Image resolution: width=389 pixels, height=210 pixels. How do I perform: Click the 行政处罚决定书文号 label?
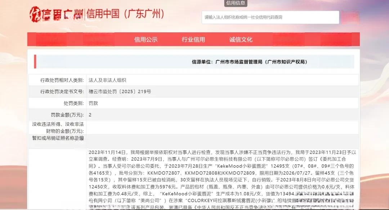tap(62, 92)
